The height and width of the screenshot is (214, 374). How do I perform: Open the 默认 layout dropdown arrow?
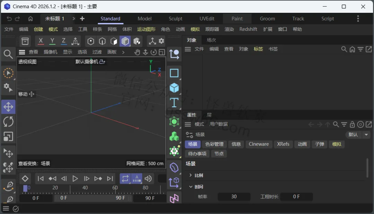(x=366, y=135)
